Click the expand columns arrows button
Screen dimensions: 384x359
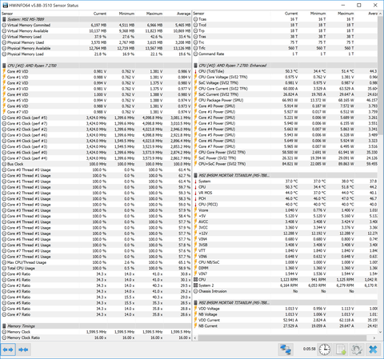click(8, 349)
